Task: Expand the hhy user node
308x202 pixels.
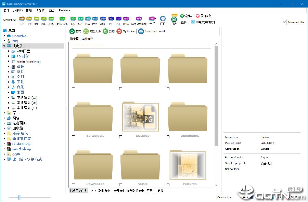Action: (4, 41)
